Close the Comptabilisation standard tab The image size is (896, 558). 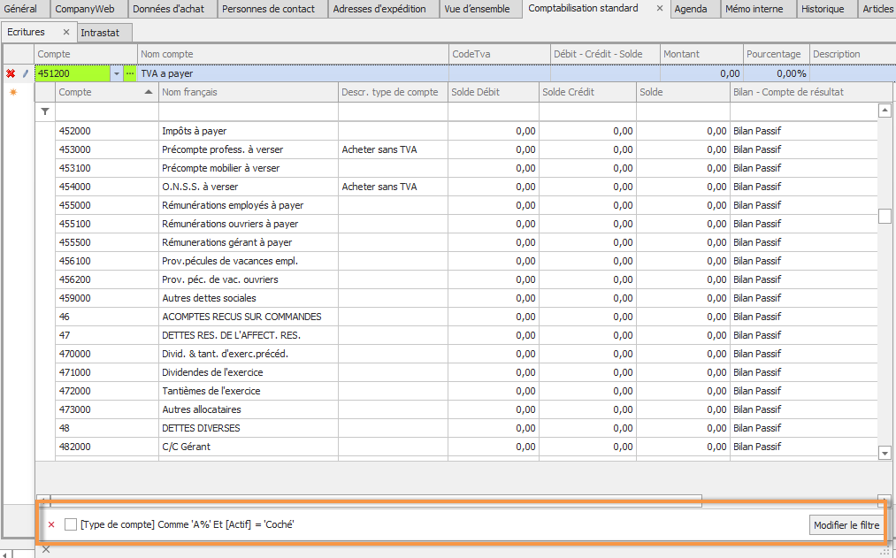[660, 9]
